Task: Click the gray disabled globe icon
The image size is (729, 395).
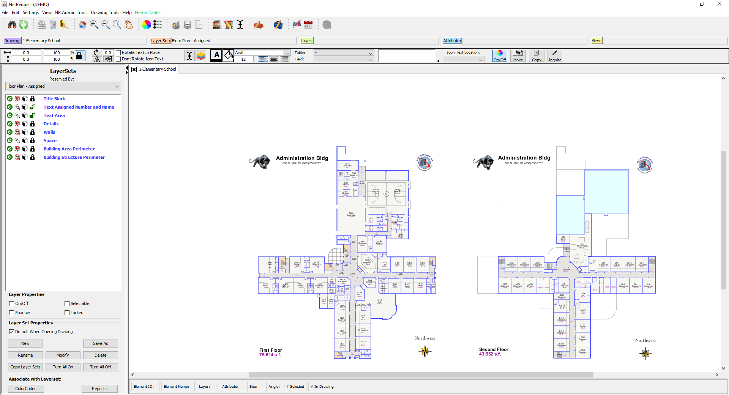Action: click(x=327, y=25)
